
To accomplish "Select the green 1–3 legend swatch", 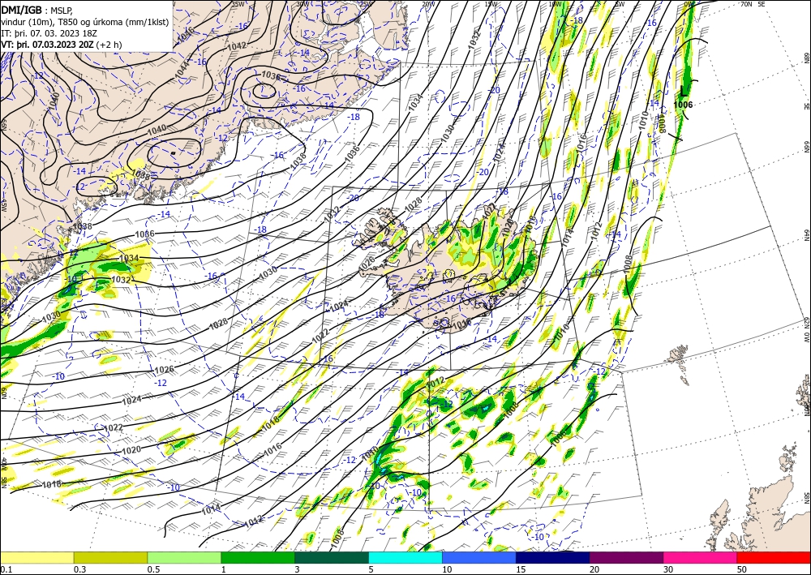I will click(x=258, y=557).
